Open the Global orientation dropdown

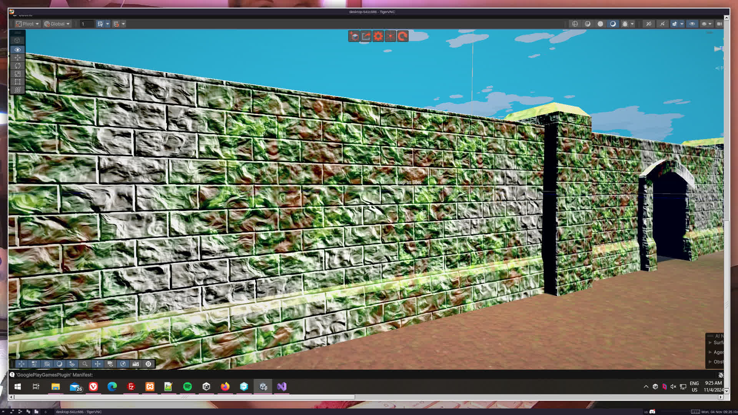coord(57,24)
